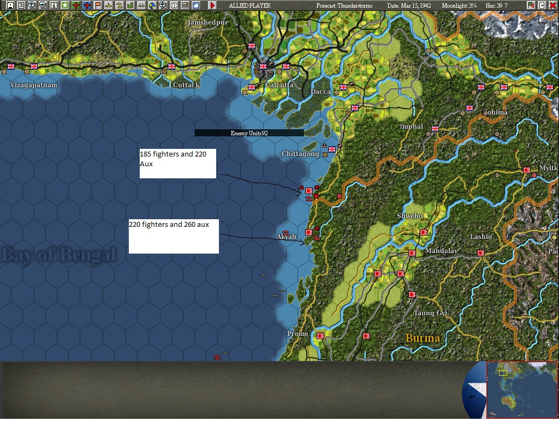
Task: Click the brown signal report icon
Action: point(185,5)
